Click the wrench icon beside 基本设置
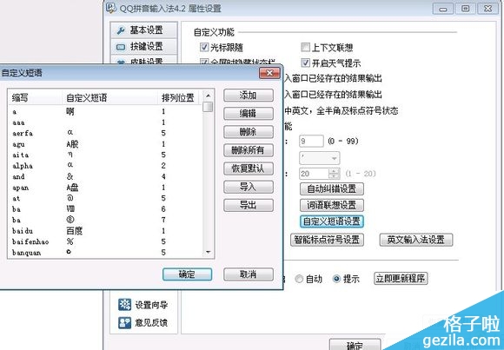Viewport: 504px width, 350px height. [x=121, y=30]
